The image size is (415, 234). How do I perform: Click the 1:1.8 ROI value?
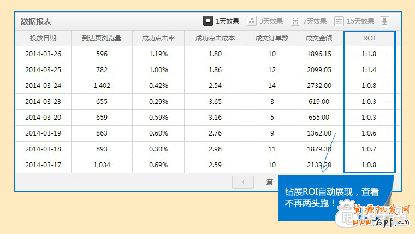pyautogui.click(x=369, y=54)
